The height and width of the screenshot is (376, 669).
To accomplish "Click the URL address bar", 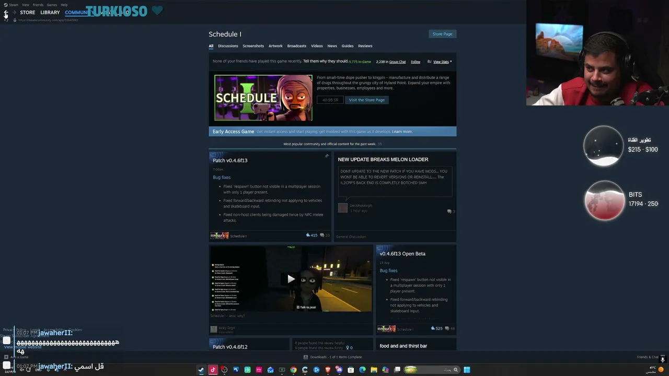I will click(x=49, y=20).
